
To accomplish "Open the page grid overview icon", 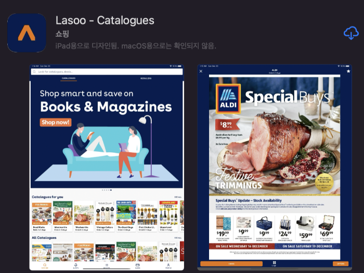I will 274,263.
